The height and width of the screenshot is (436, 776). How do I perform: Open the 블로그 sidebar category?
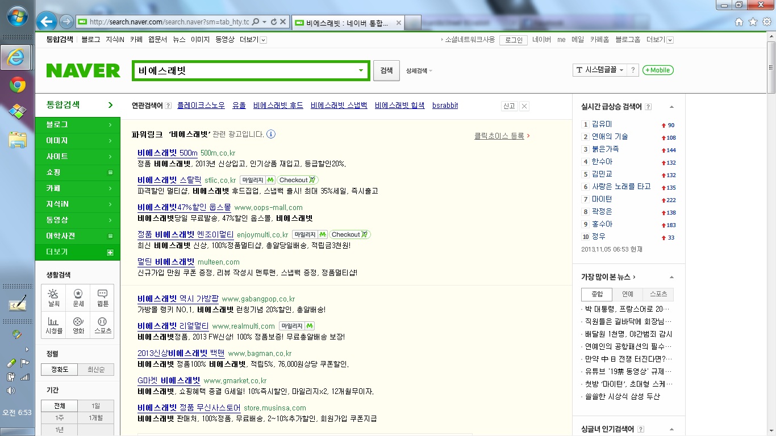78,125
